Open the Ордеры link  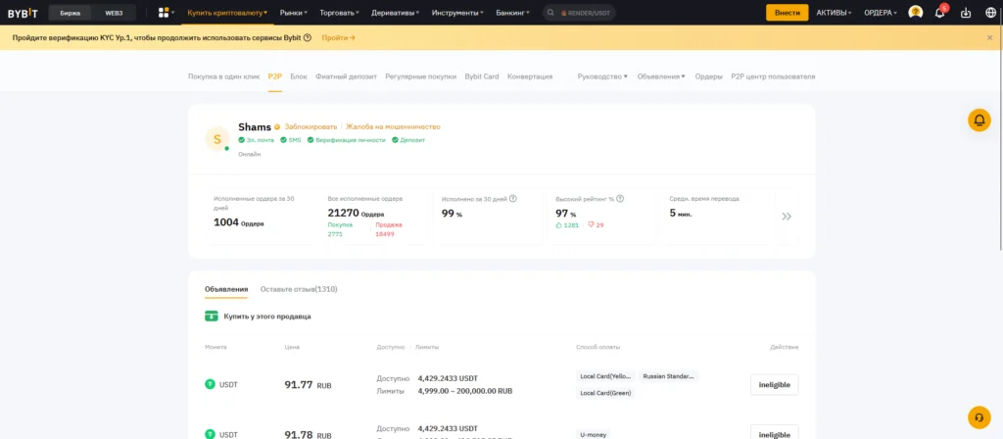click(708, 76)
